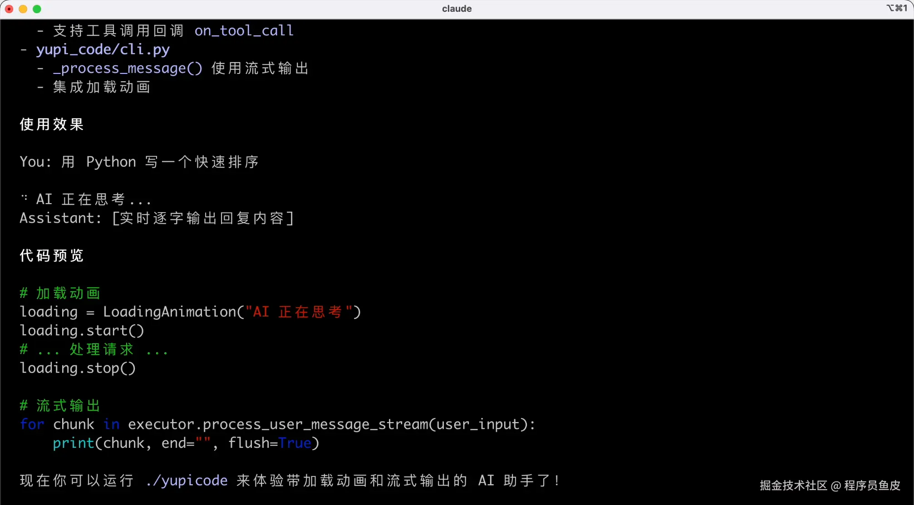Click the loading.start() line
This screenshot has width=914, height=505.
coord(82,331)
